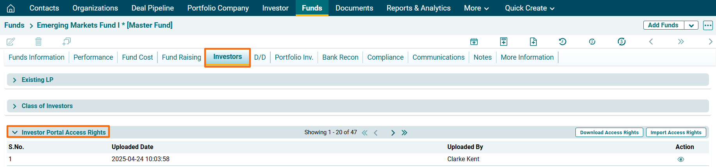This screenshot has width=716, height=167.
Task: Click the Funds breadcrumb link
Action: [14, 25]
